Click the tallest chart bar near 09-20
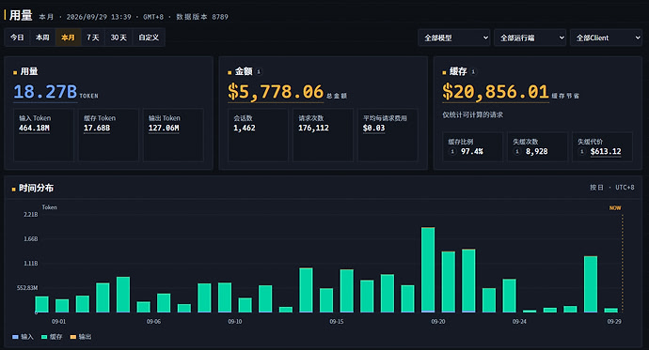 [x=428, y=269]
